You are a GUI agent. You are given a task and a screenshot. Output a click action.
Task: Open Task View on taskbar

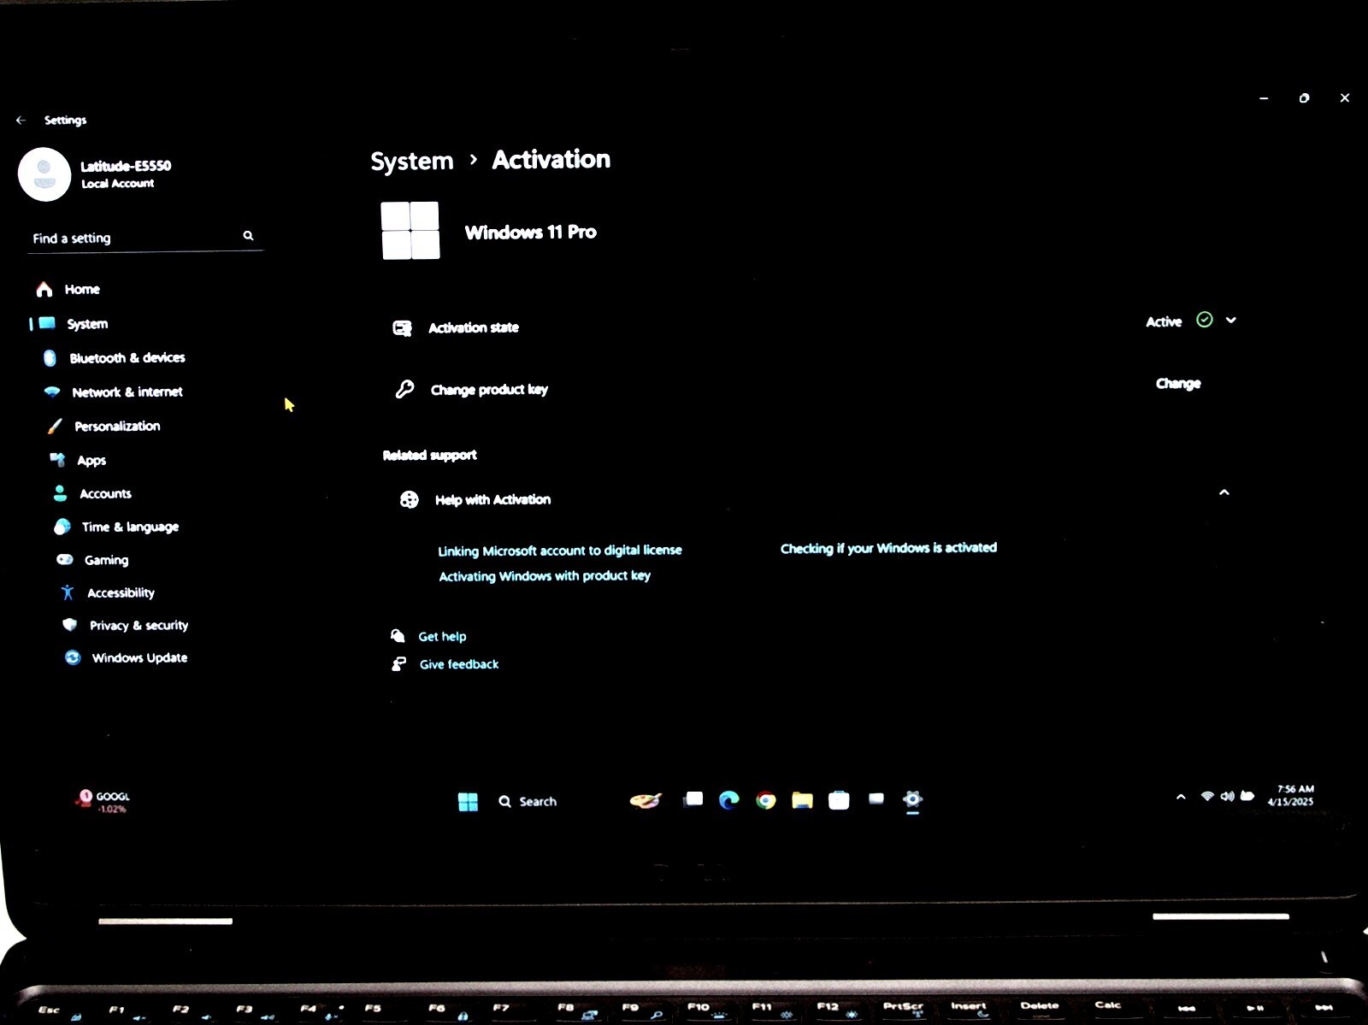[x=693, y=799]
